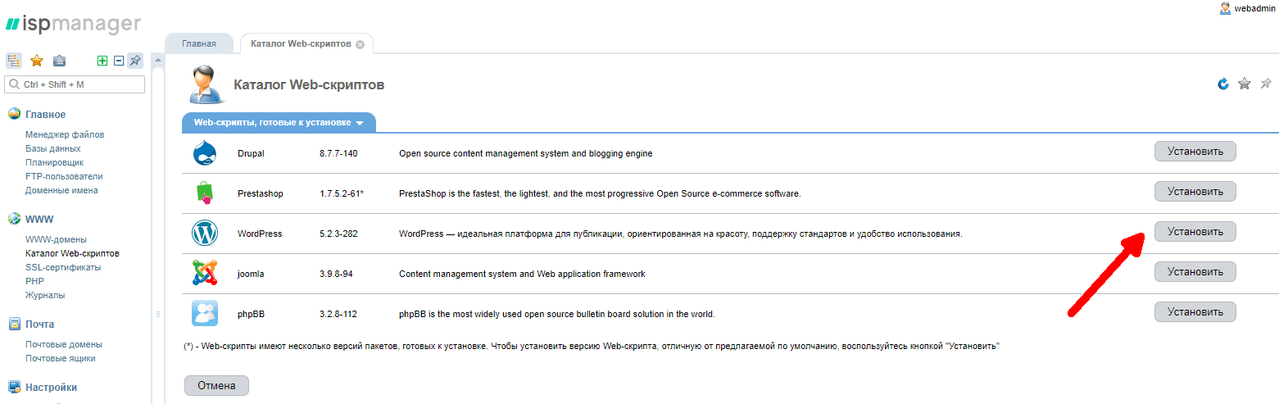Open SSL-сертификаты in the sidebar
The width and height of the screenshot is (1279, 404).
[63, 267]
